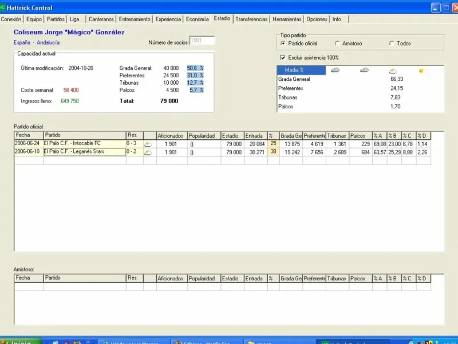Viewport: 458px width, 344px height.
Task: Click the 12,7 % Tribunas percentage
Action: tap(195, 83)
